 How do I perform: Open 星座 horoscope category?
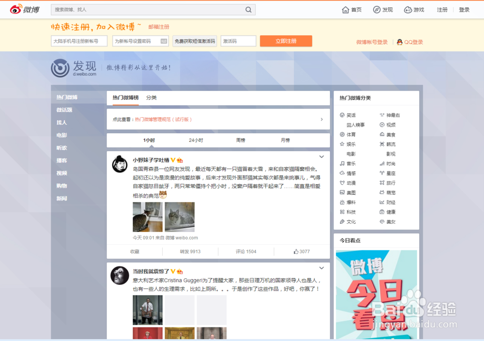(387, 173)
